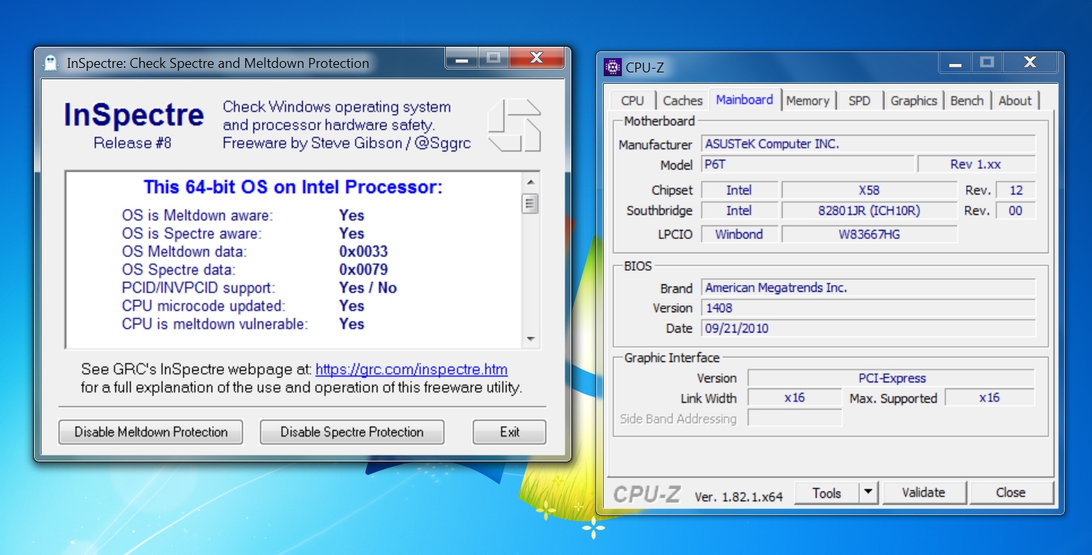This screenshot has width=1092, height=555.
Task: Click the InSpectre scrollbar down arrow
Action: click(x=531, y=339)
